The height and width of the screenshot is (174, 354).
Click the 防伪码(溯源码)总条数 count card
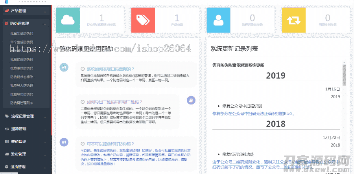tap(90, 20)
